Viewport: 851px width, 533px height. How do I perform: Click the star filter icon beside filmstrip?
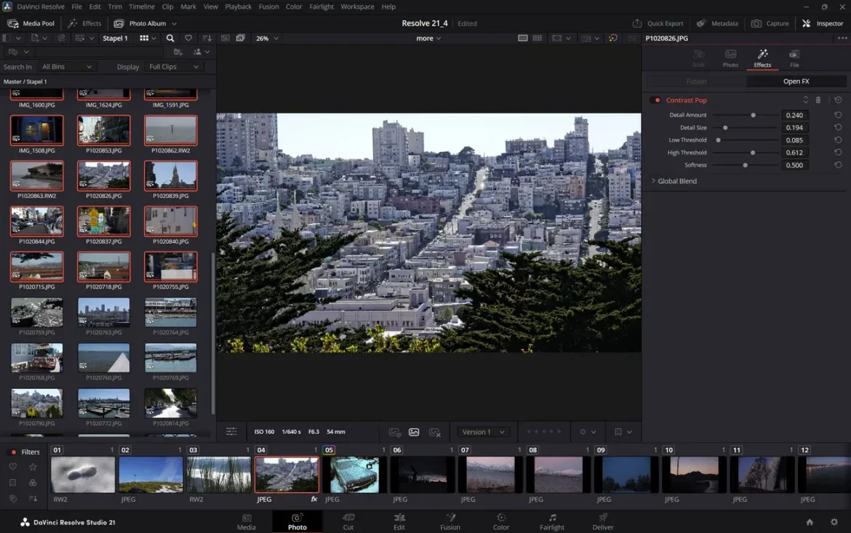coord(33,467)
